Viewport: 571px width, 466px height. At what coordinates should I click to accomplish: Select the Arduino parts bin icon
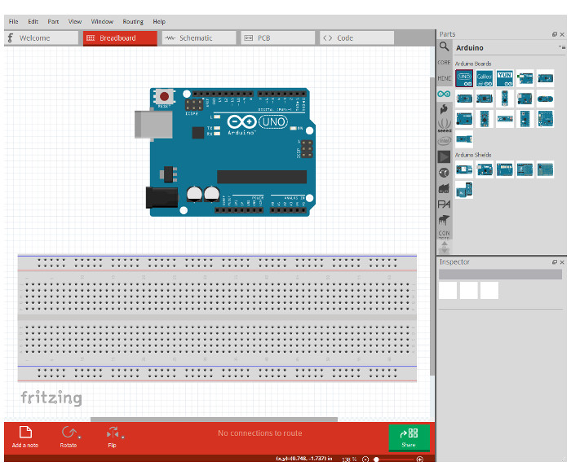point(444,94)
